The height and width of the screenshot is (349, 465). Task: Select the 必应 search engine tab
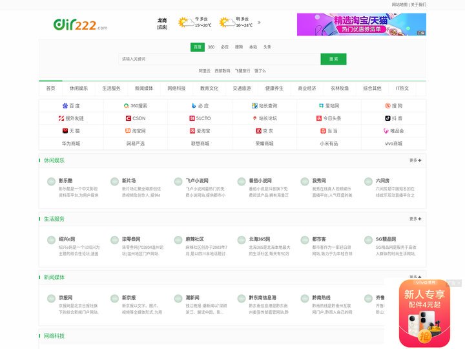click(x=225, y=47)
